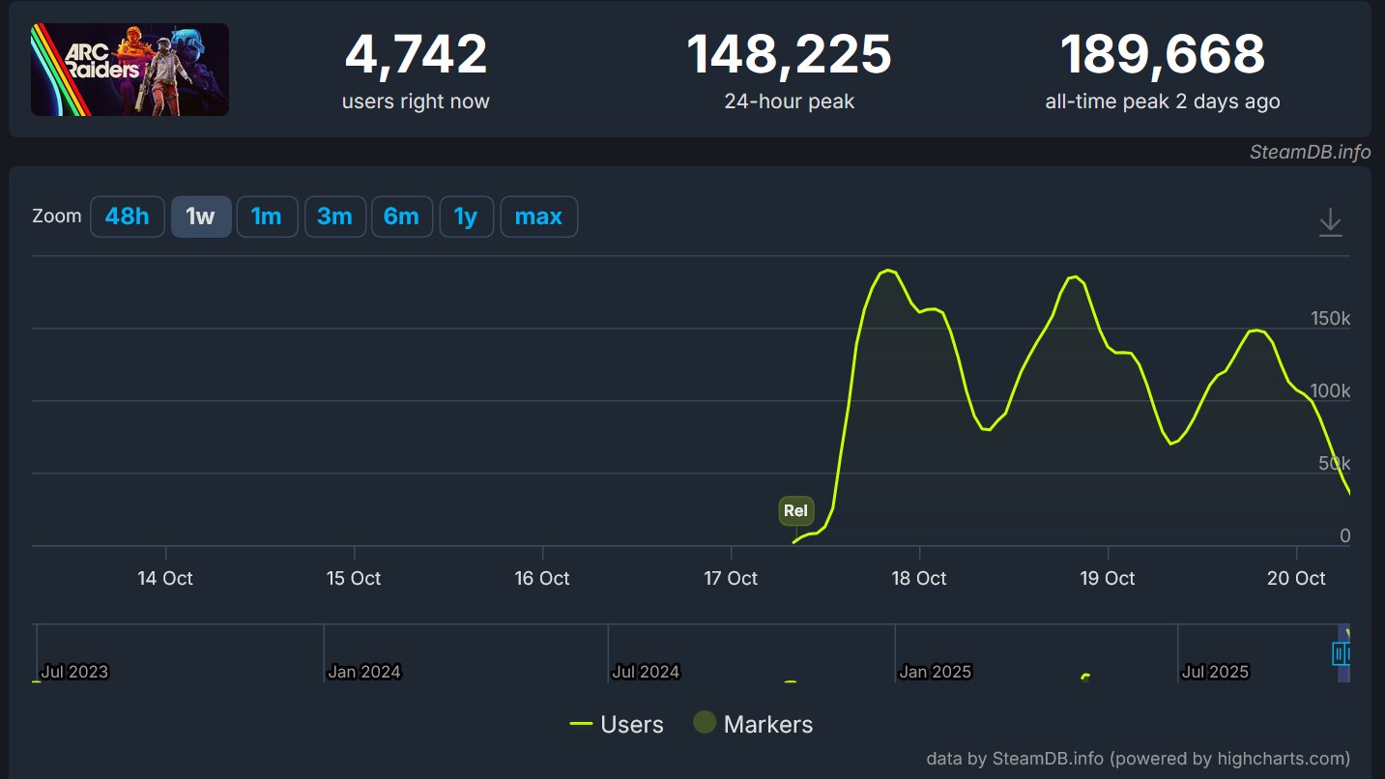The width and height of the screenshot is (1385, 779).
Task: Select the 1w zoom range
Action: pos(201,216)
